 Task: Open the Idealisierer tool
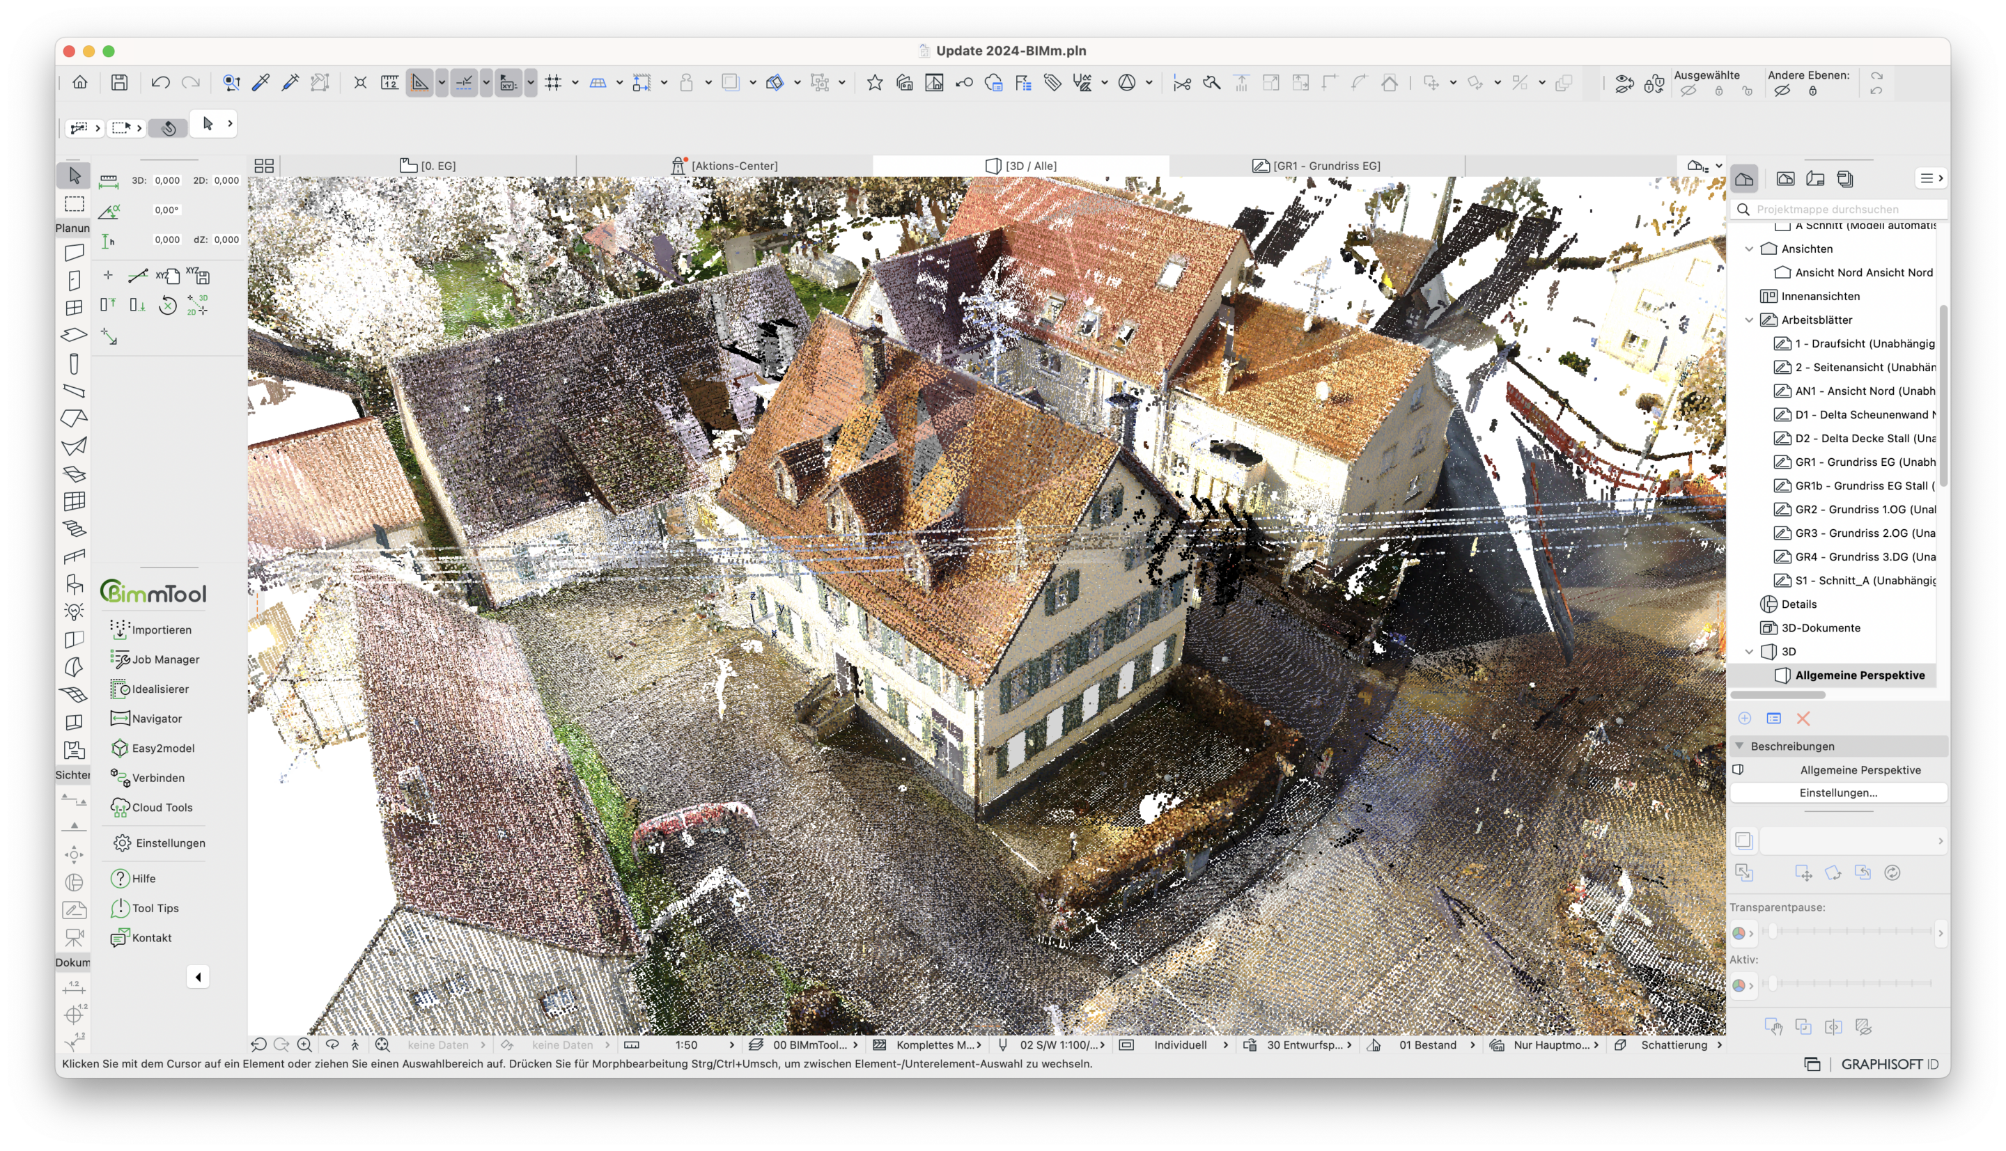tap(150, 689)
